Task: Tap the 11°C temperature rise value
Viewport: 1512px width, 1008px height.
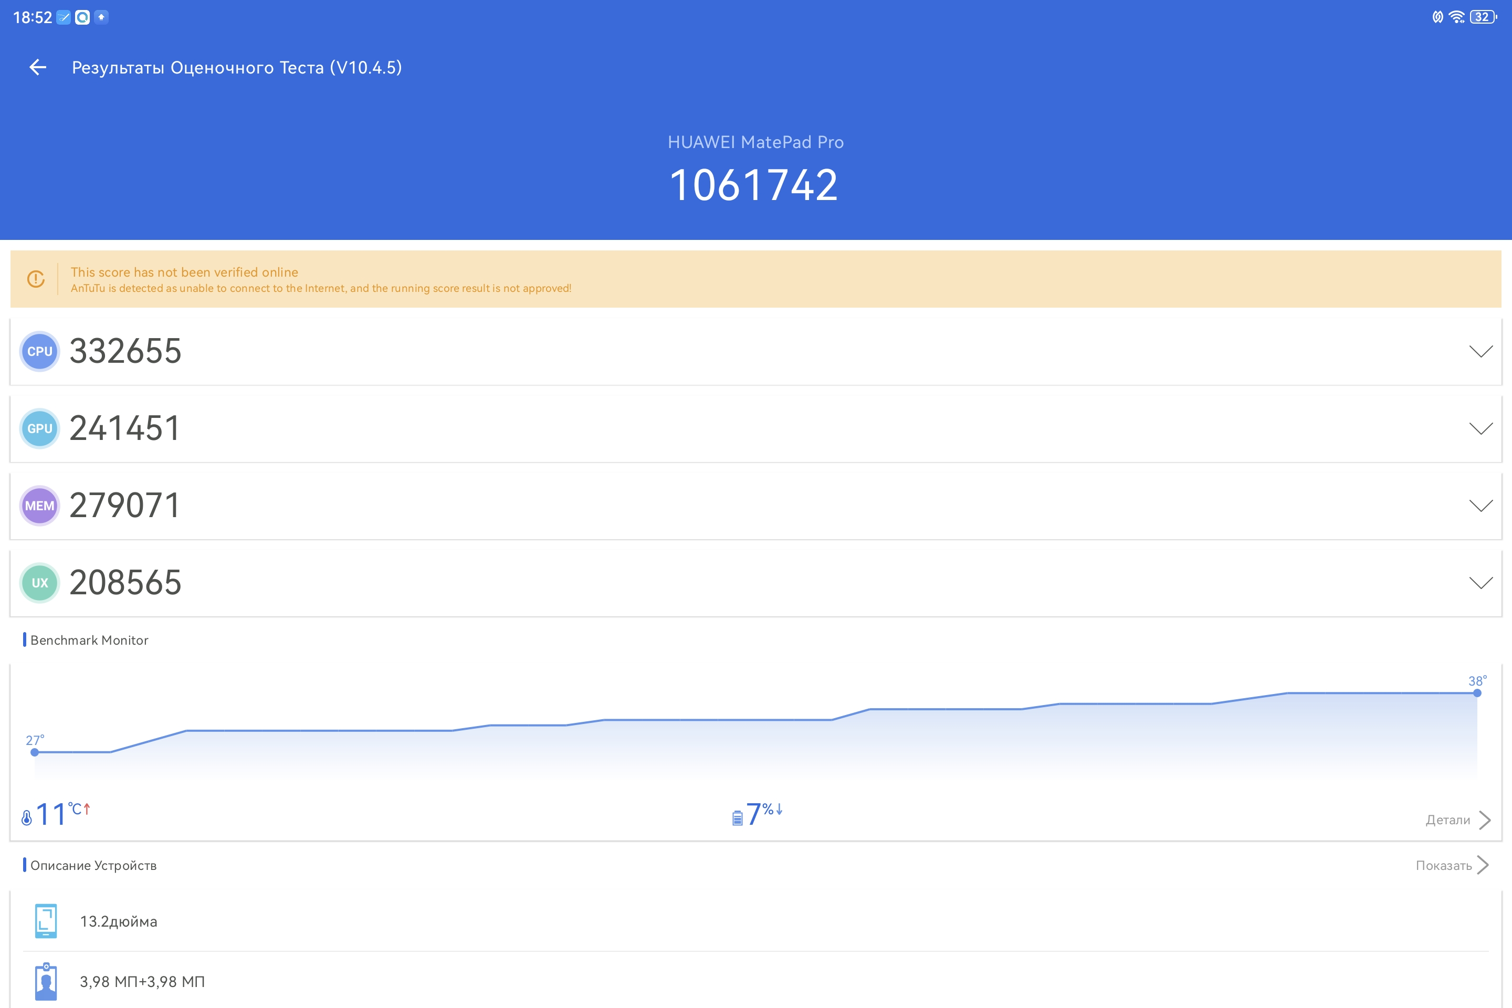Action: (x=63, y=814)
